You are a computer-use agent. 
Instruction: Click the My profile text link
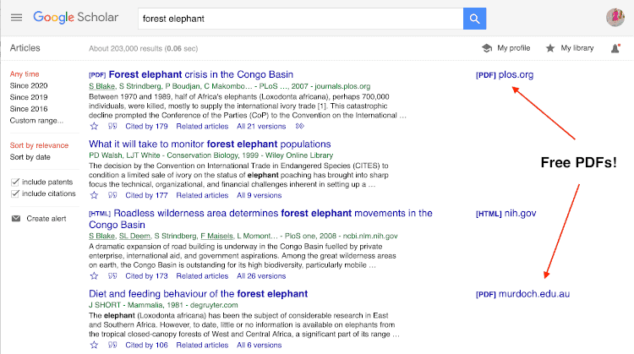click(x=513, y=48)
